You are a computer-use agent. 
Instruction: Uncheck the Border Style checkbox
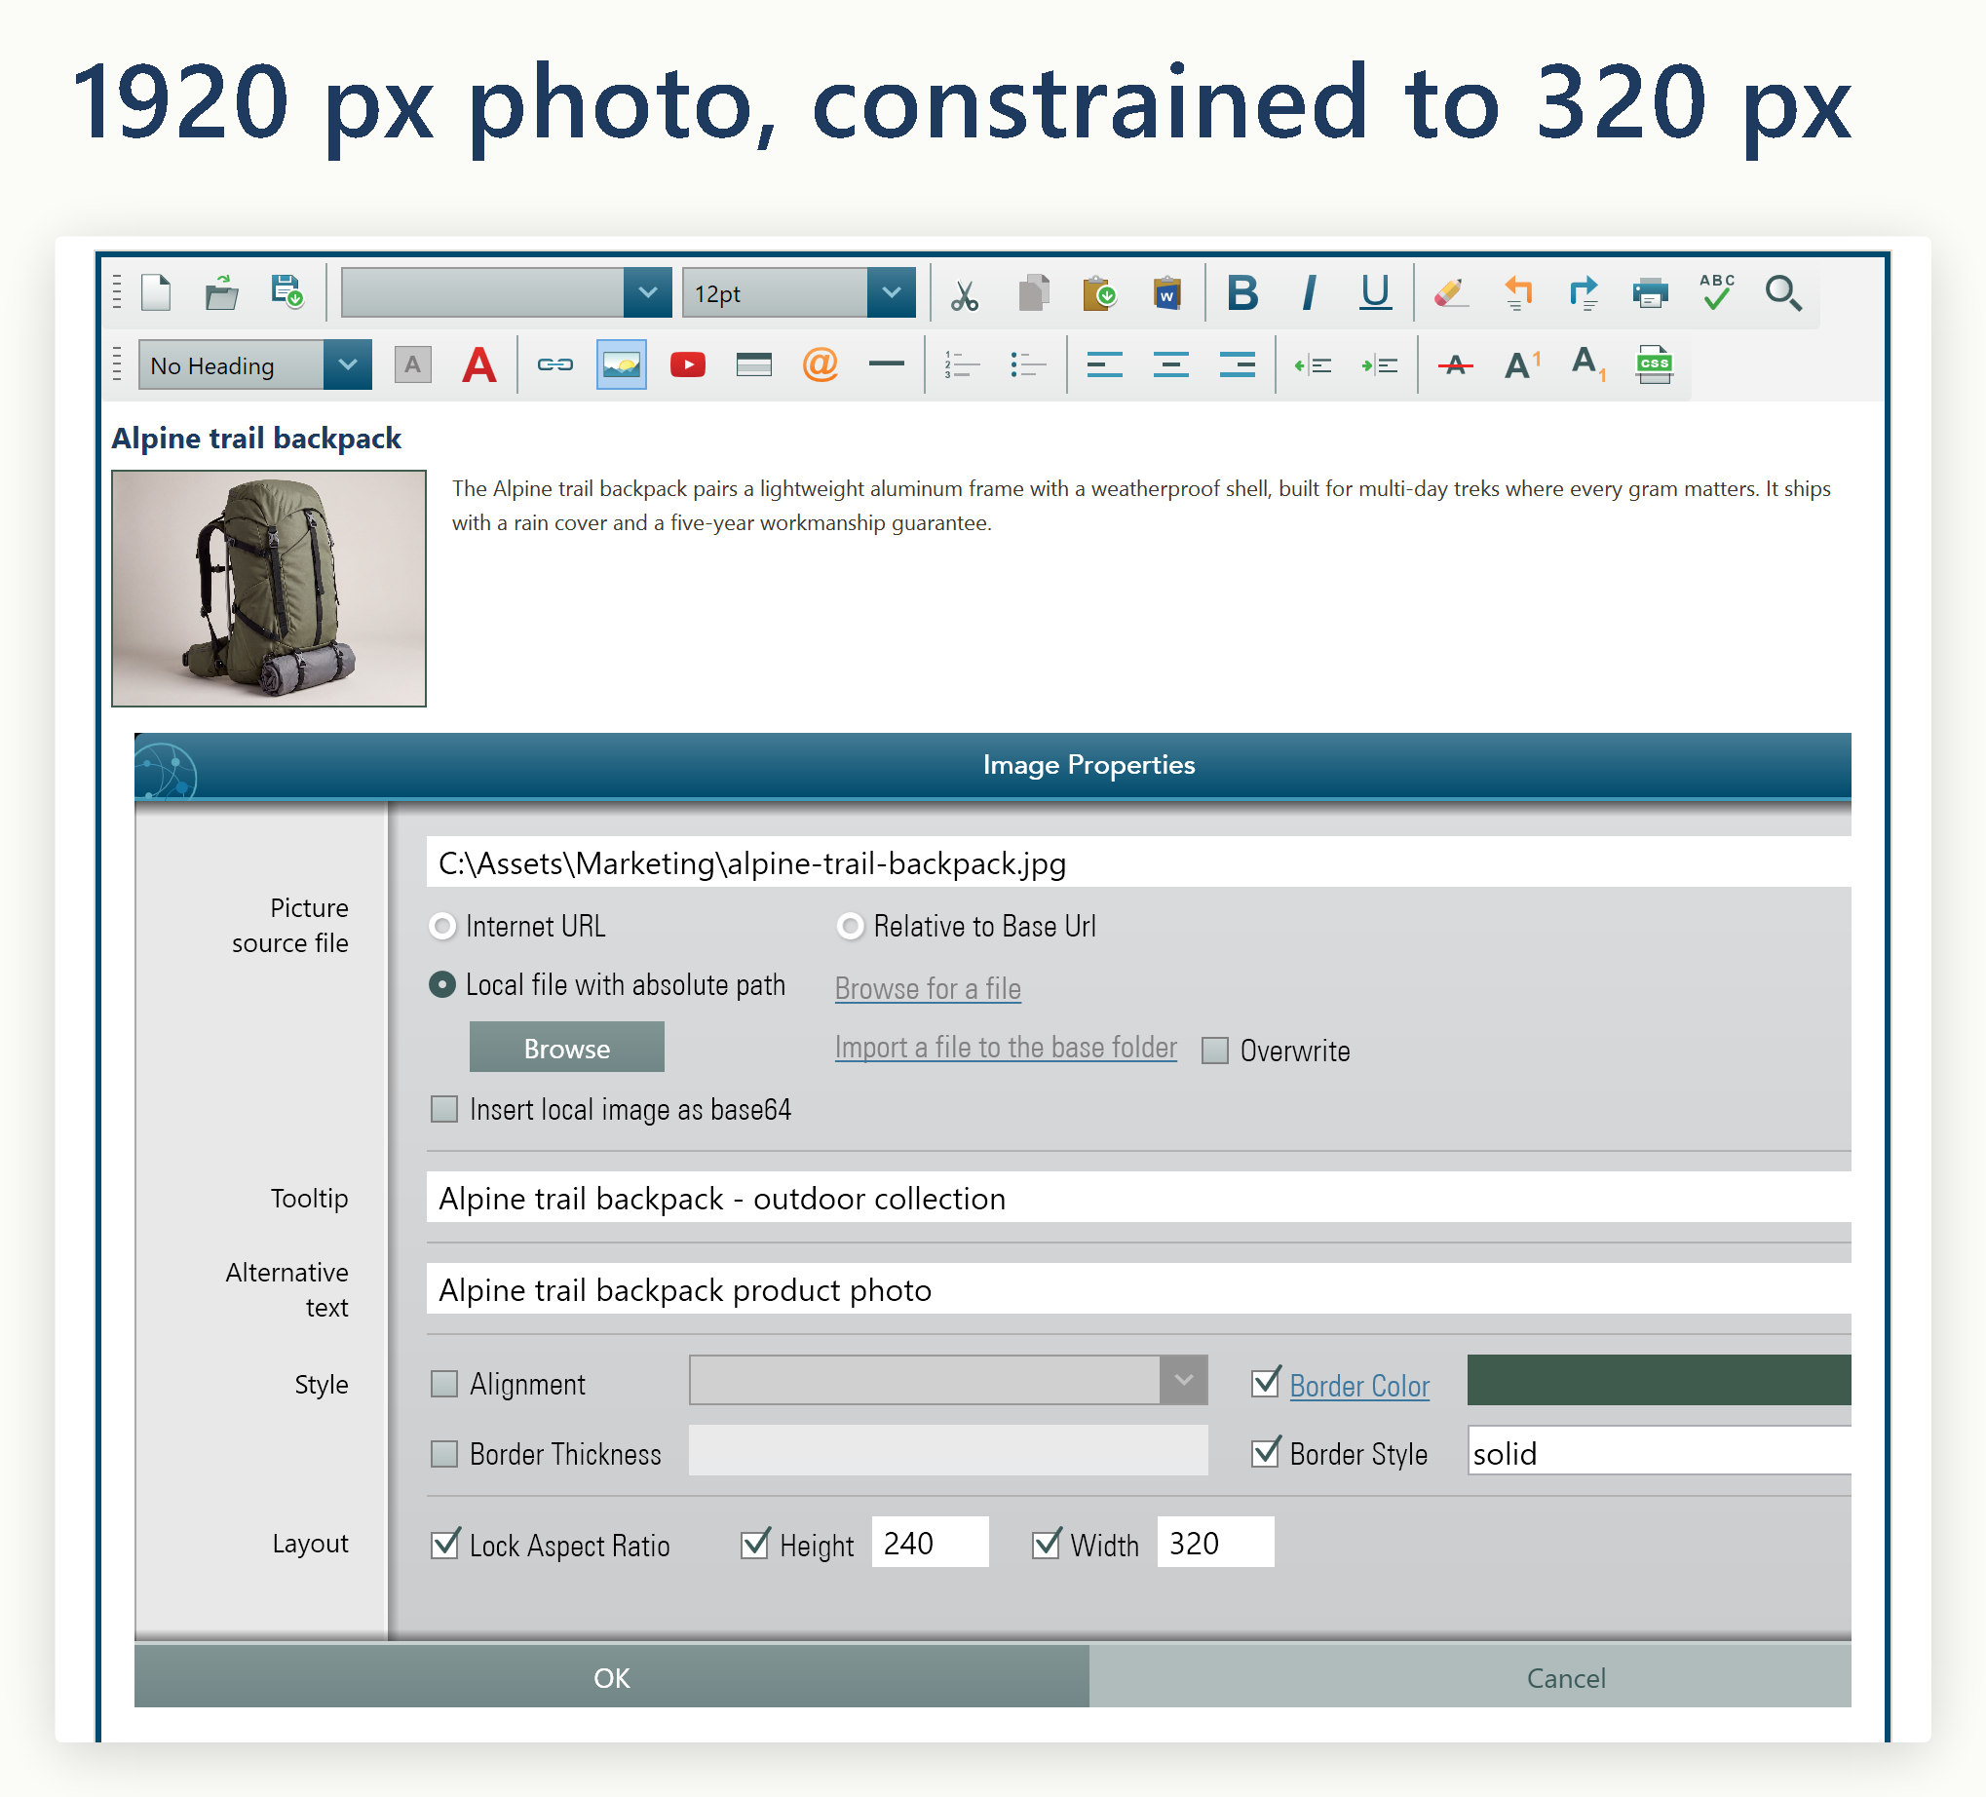click(x=1266, y=1452)
